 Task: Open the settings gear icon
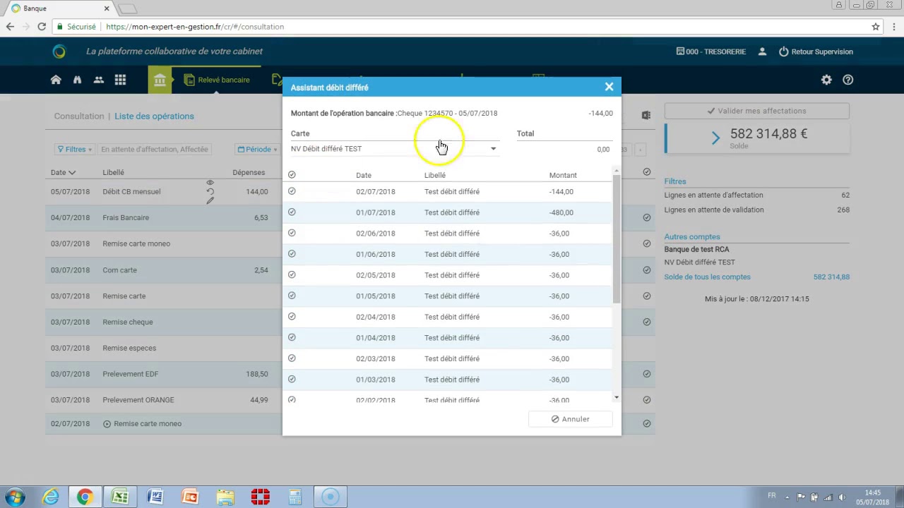(x=826, y=80)
